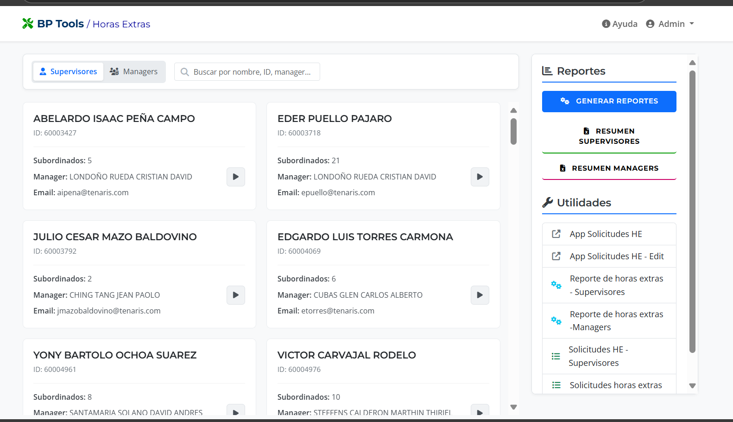Click the Managers group icon
The height and width of the screenshot is (422, 733).
coord(114,71)
